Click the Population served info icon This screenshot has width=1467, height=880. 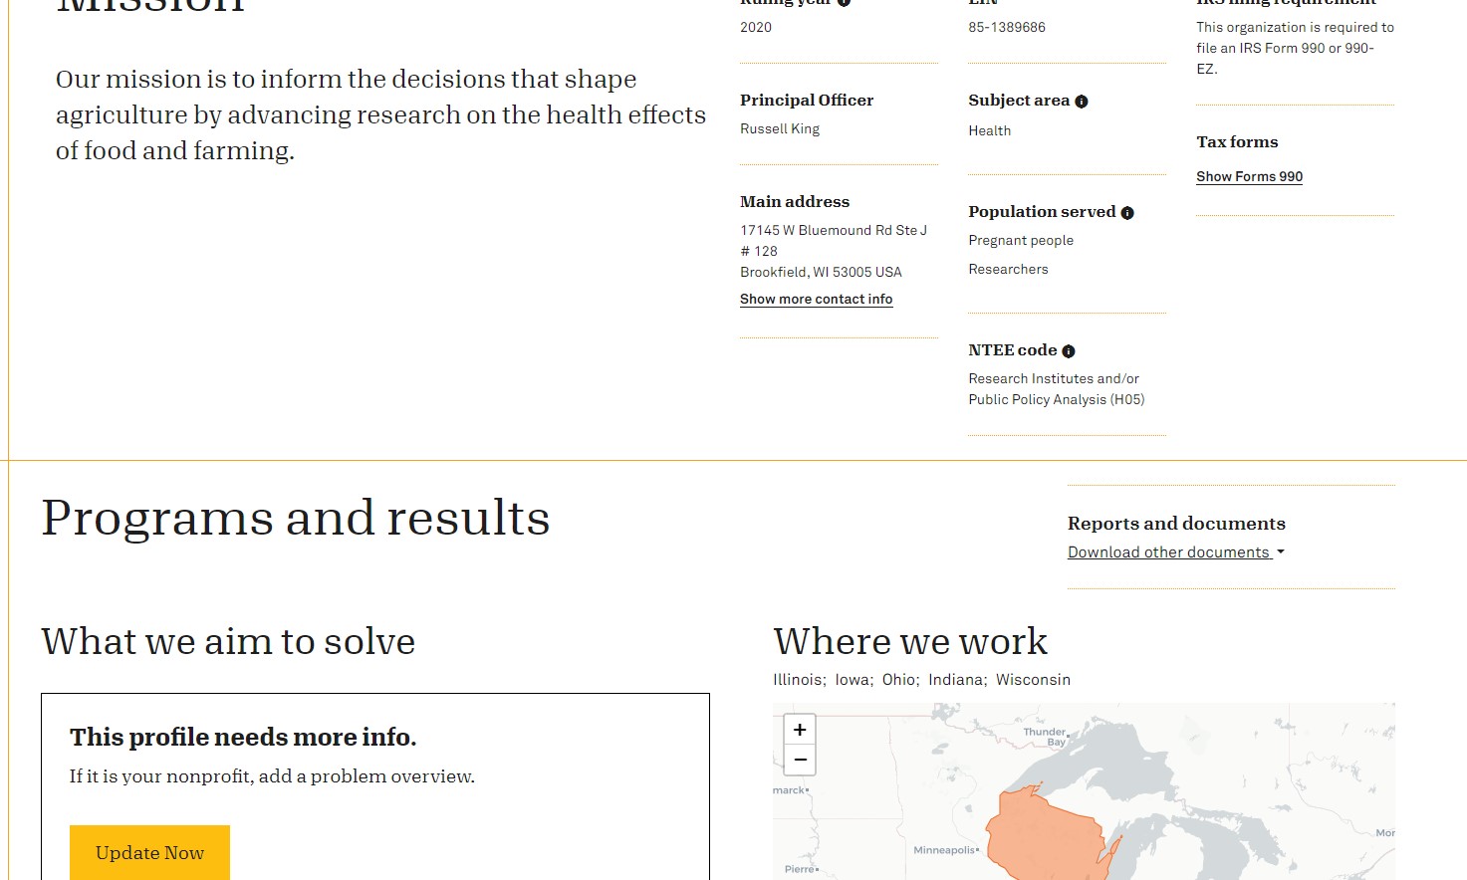[x=1127, y=213]
